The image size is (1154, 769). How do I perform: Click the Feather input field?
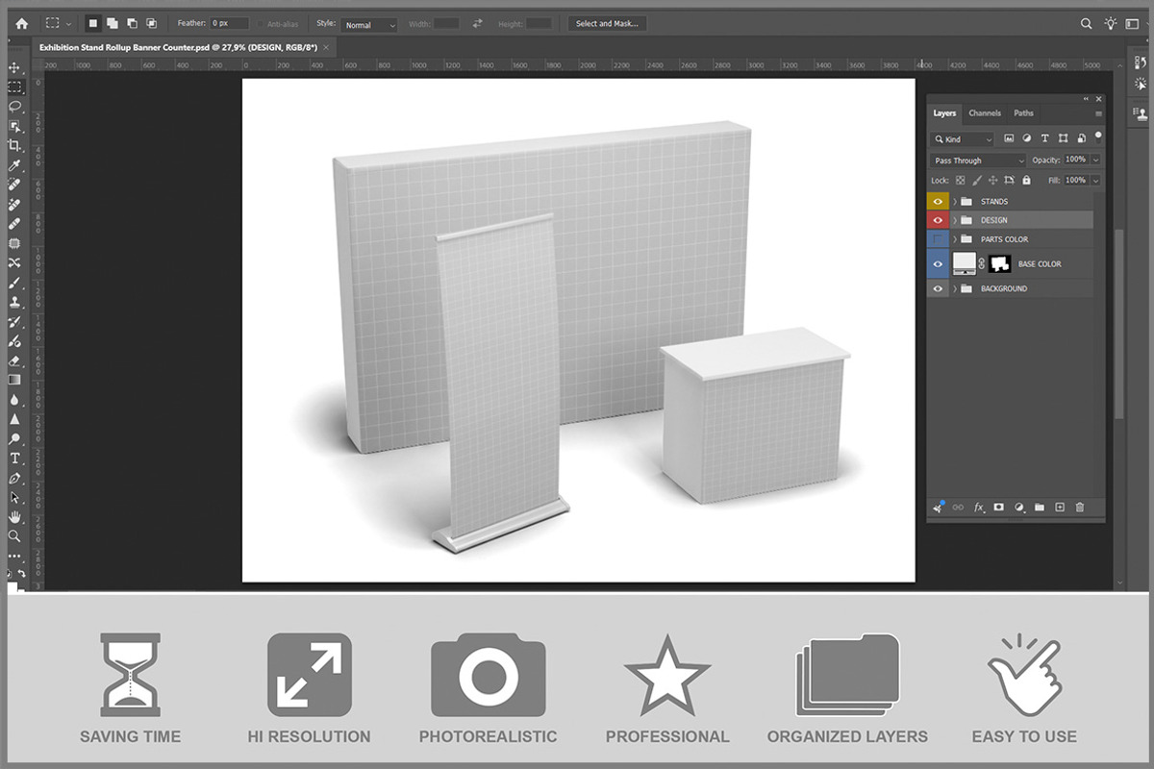(230, 24)
